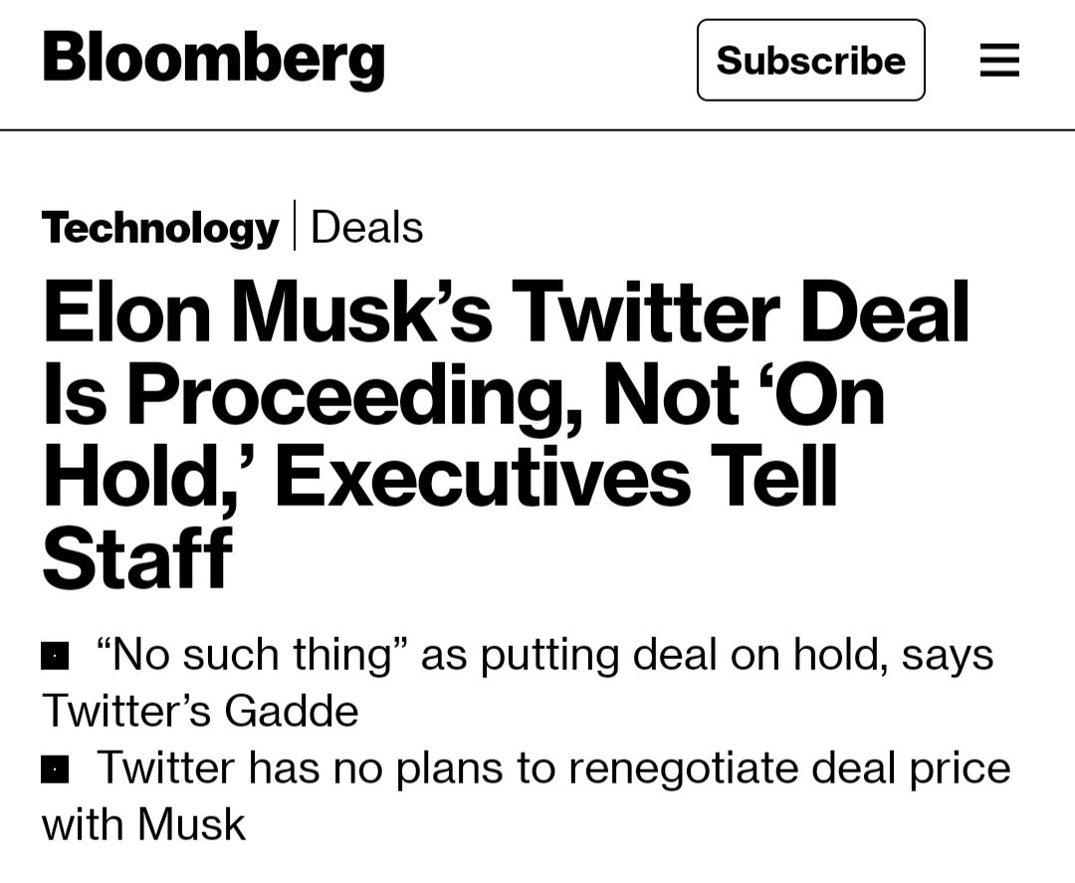The image size is (1075, 883).
Task: Click the word "Proceeding" in the headline
Action: [x=348, y=395]
